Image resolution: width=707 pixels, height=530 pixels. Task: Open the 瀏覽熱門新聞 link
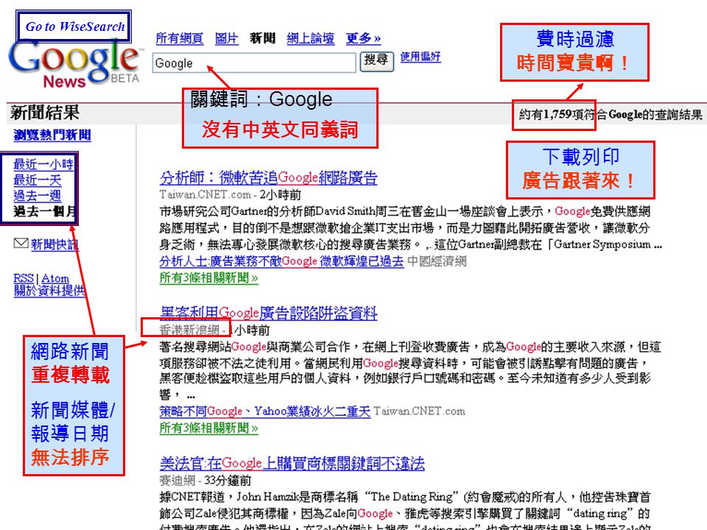click(52, 135)
